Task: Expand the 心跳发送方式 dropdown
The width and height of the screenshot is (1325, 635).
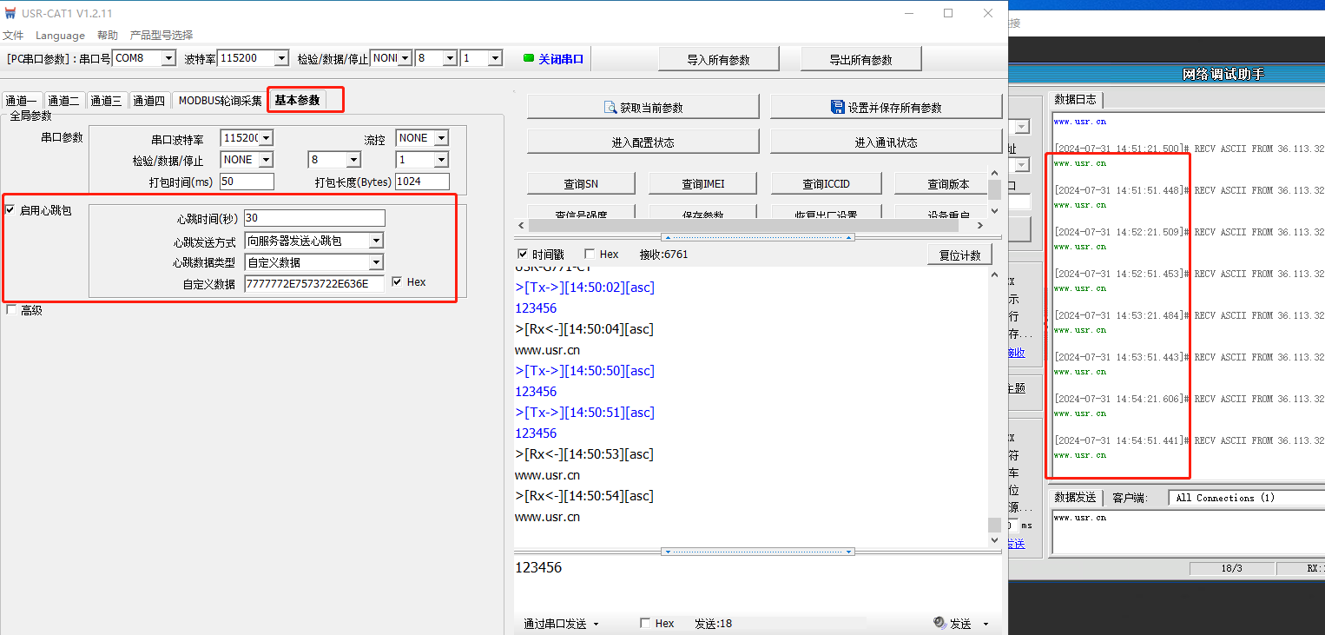Action: pyautogui.click(x=375, y=241)
